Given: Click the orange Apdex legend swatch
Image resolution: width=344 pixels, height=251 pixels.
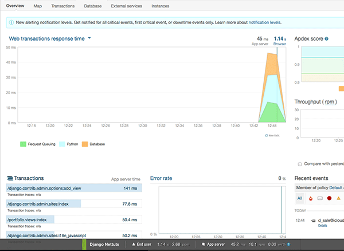Looking at the screenshot, I should click(341, 88).
